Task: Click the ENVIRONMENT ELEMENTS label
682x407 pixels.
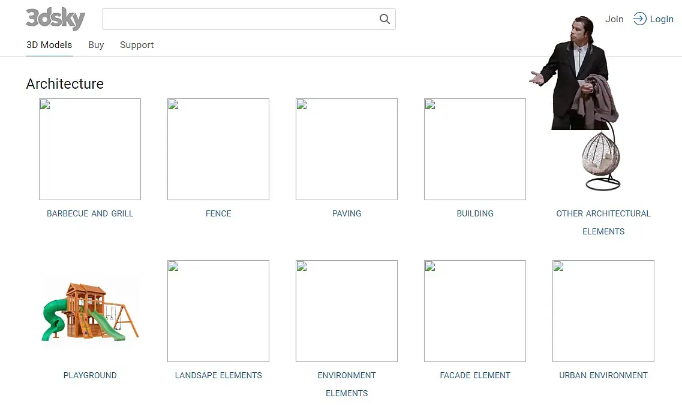Action: pyautogui.click(x=347, y=384)
